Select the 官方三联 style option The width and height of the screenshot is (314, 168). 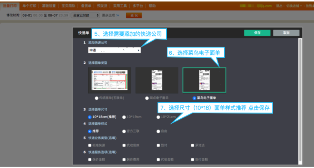124,131
